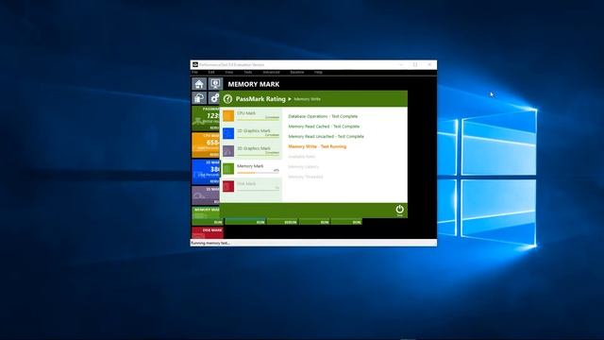Screen dimensions: 604x340
Task: Click the Home icon button
Action: click(x=199, y=84)
